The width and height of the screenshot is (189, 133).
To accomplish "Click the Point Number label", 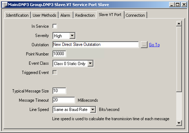I will tap(37, 54).
